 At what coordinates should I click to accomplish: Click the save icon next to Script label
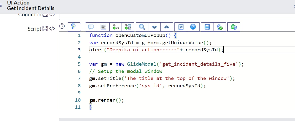click(45, 29)
